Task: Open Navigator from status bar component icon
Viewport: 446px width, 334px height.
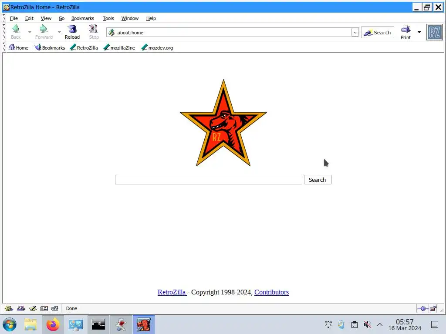Action: pyautogui.click(x=9, y=308)
